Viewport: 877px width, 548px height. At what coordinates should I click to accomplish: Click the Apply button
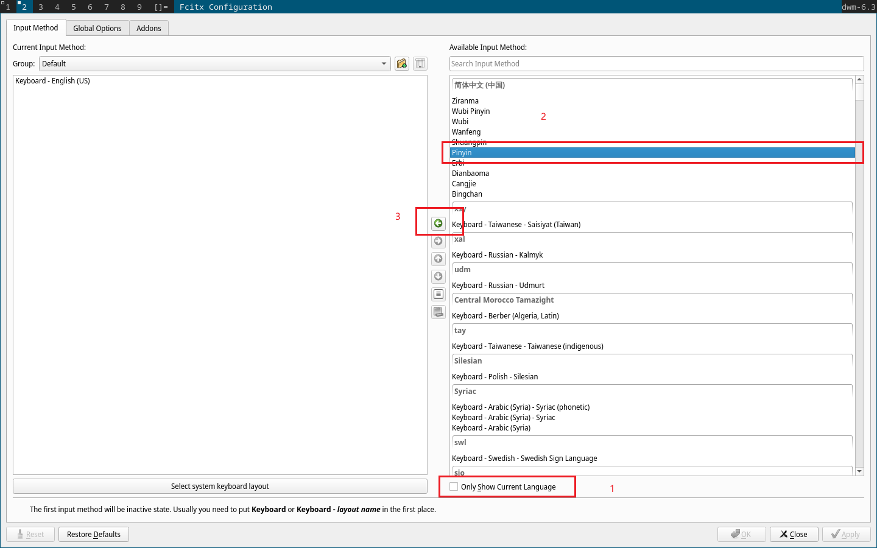tap(846, 535)
